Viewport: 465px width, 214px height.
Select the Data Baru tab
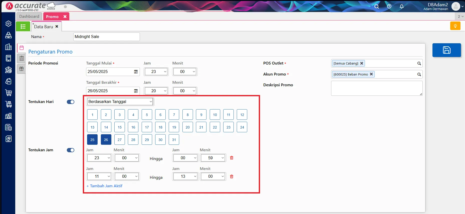pos(44,26)
